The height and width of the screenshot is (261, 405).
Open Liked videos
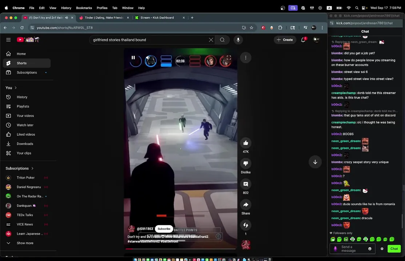[x=27, y=134]
